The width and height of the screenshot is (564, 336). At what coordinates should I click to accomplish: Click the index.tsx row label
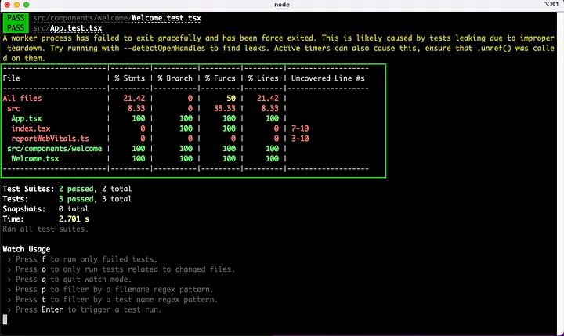click(31, 128)
